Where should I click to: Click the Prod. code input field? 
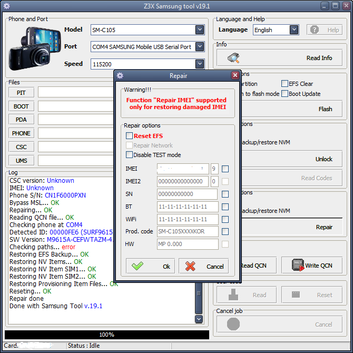pyautogui.click(x=188, y=231)
